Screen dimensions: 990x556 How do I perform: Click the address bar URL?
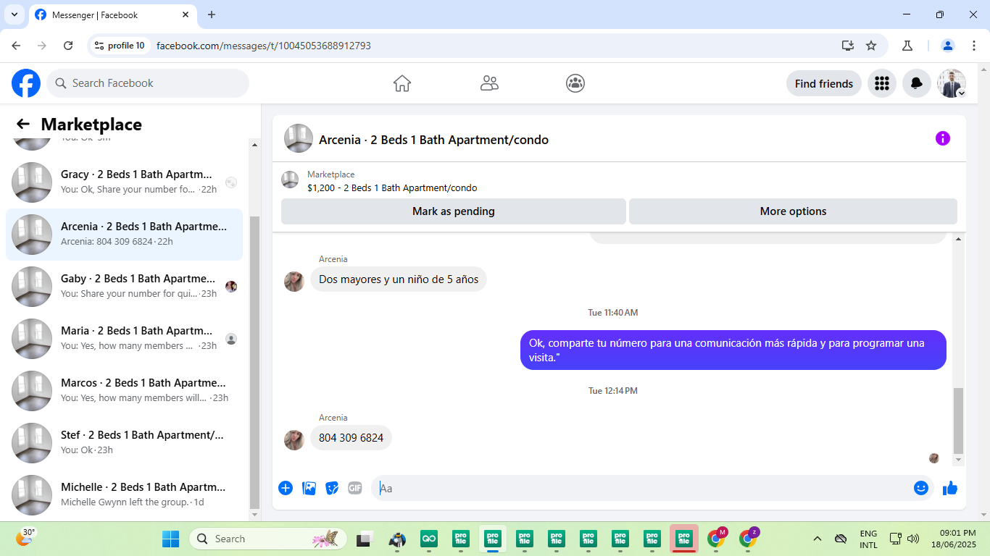(x=264, y=46)
